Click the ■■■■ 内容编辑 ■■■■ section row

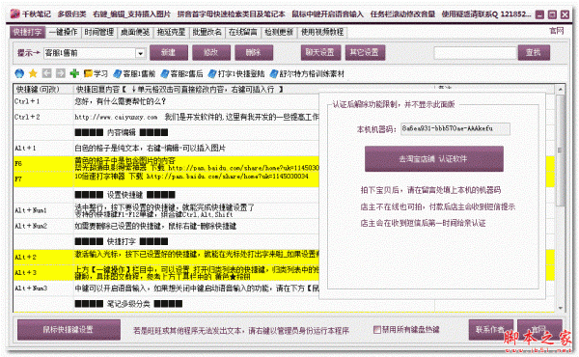click(x=197, y=132)
